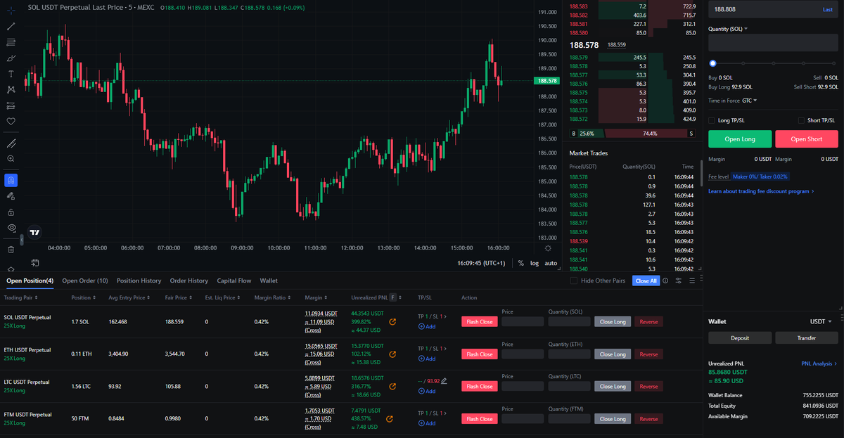Open the Wallet tab in the bottom panel
Image resolution: width=844 pixels, height=438 pixels.
(x=269, y=281)
